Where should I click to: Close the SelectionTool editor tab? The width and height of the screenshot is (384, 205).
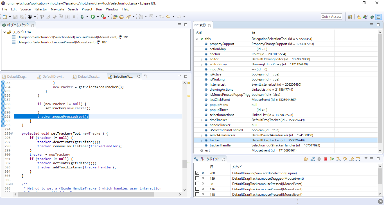(x=138, y=77)
